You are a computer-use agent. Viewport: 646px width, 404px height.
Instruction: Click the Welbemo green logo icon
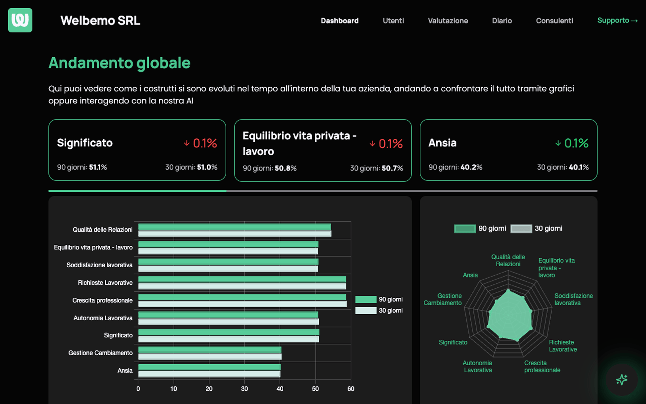point(20,20)
